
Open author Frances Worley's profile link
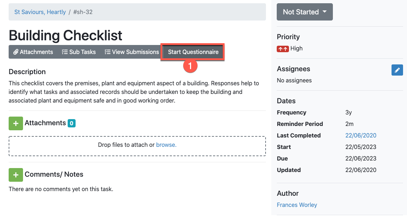coord(297,205)
